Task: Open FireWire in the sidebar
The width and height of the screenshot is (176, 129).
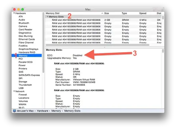Action: pos(23,46)
